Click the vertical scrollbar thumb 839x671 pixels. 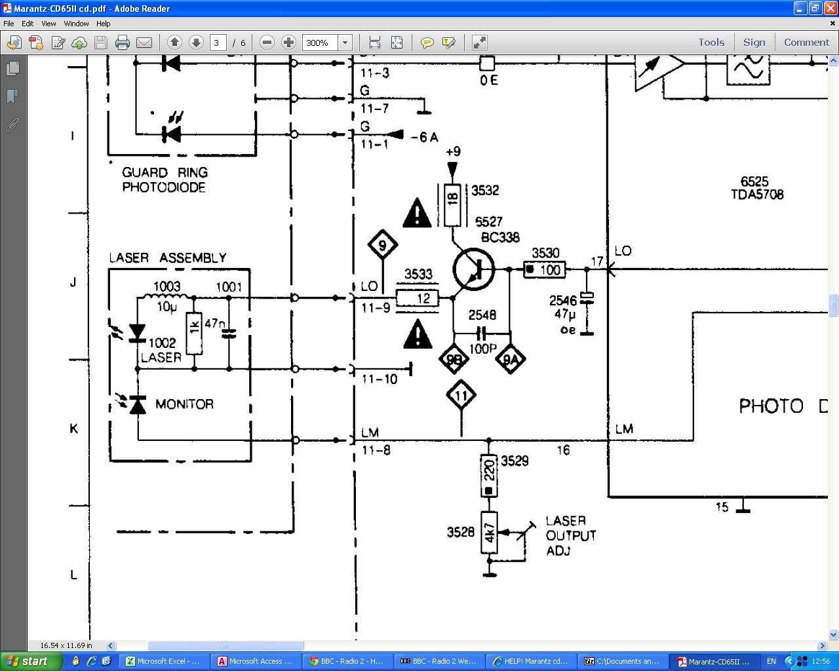coord(833,305)
